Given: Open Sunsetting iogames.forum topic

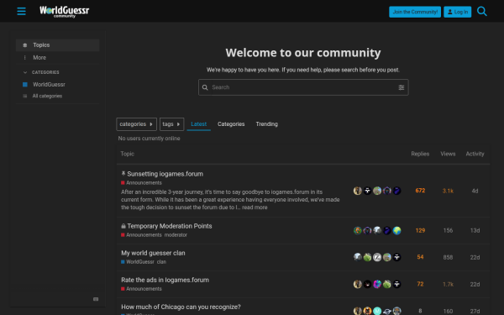Looking at the screenshot, I should (165, 174).
